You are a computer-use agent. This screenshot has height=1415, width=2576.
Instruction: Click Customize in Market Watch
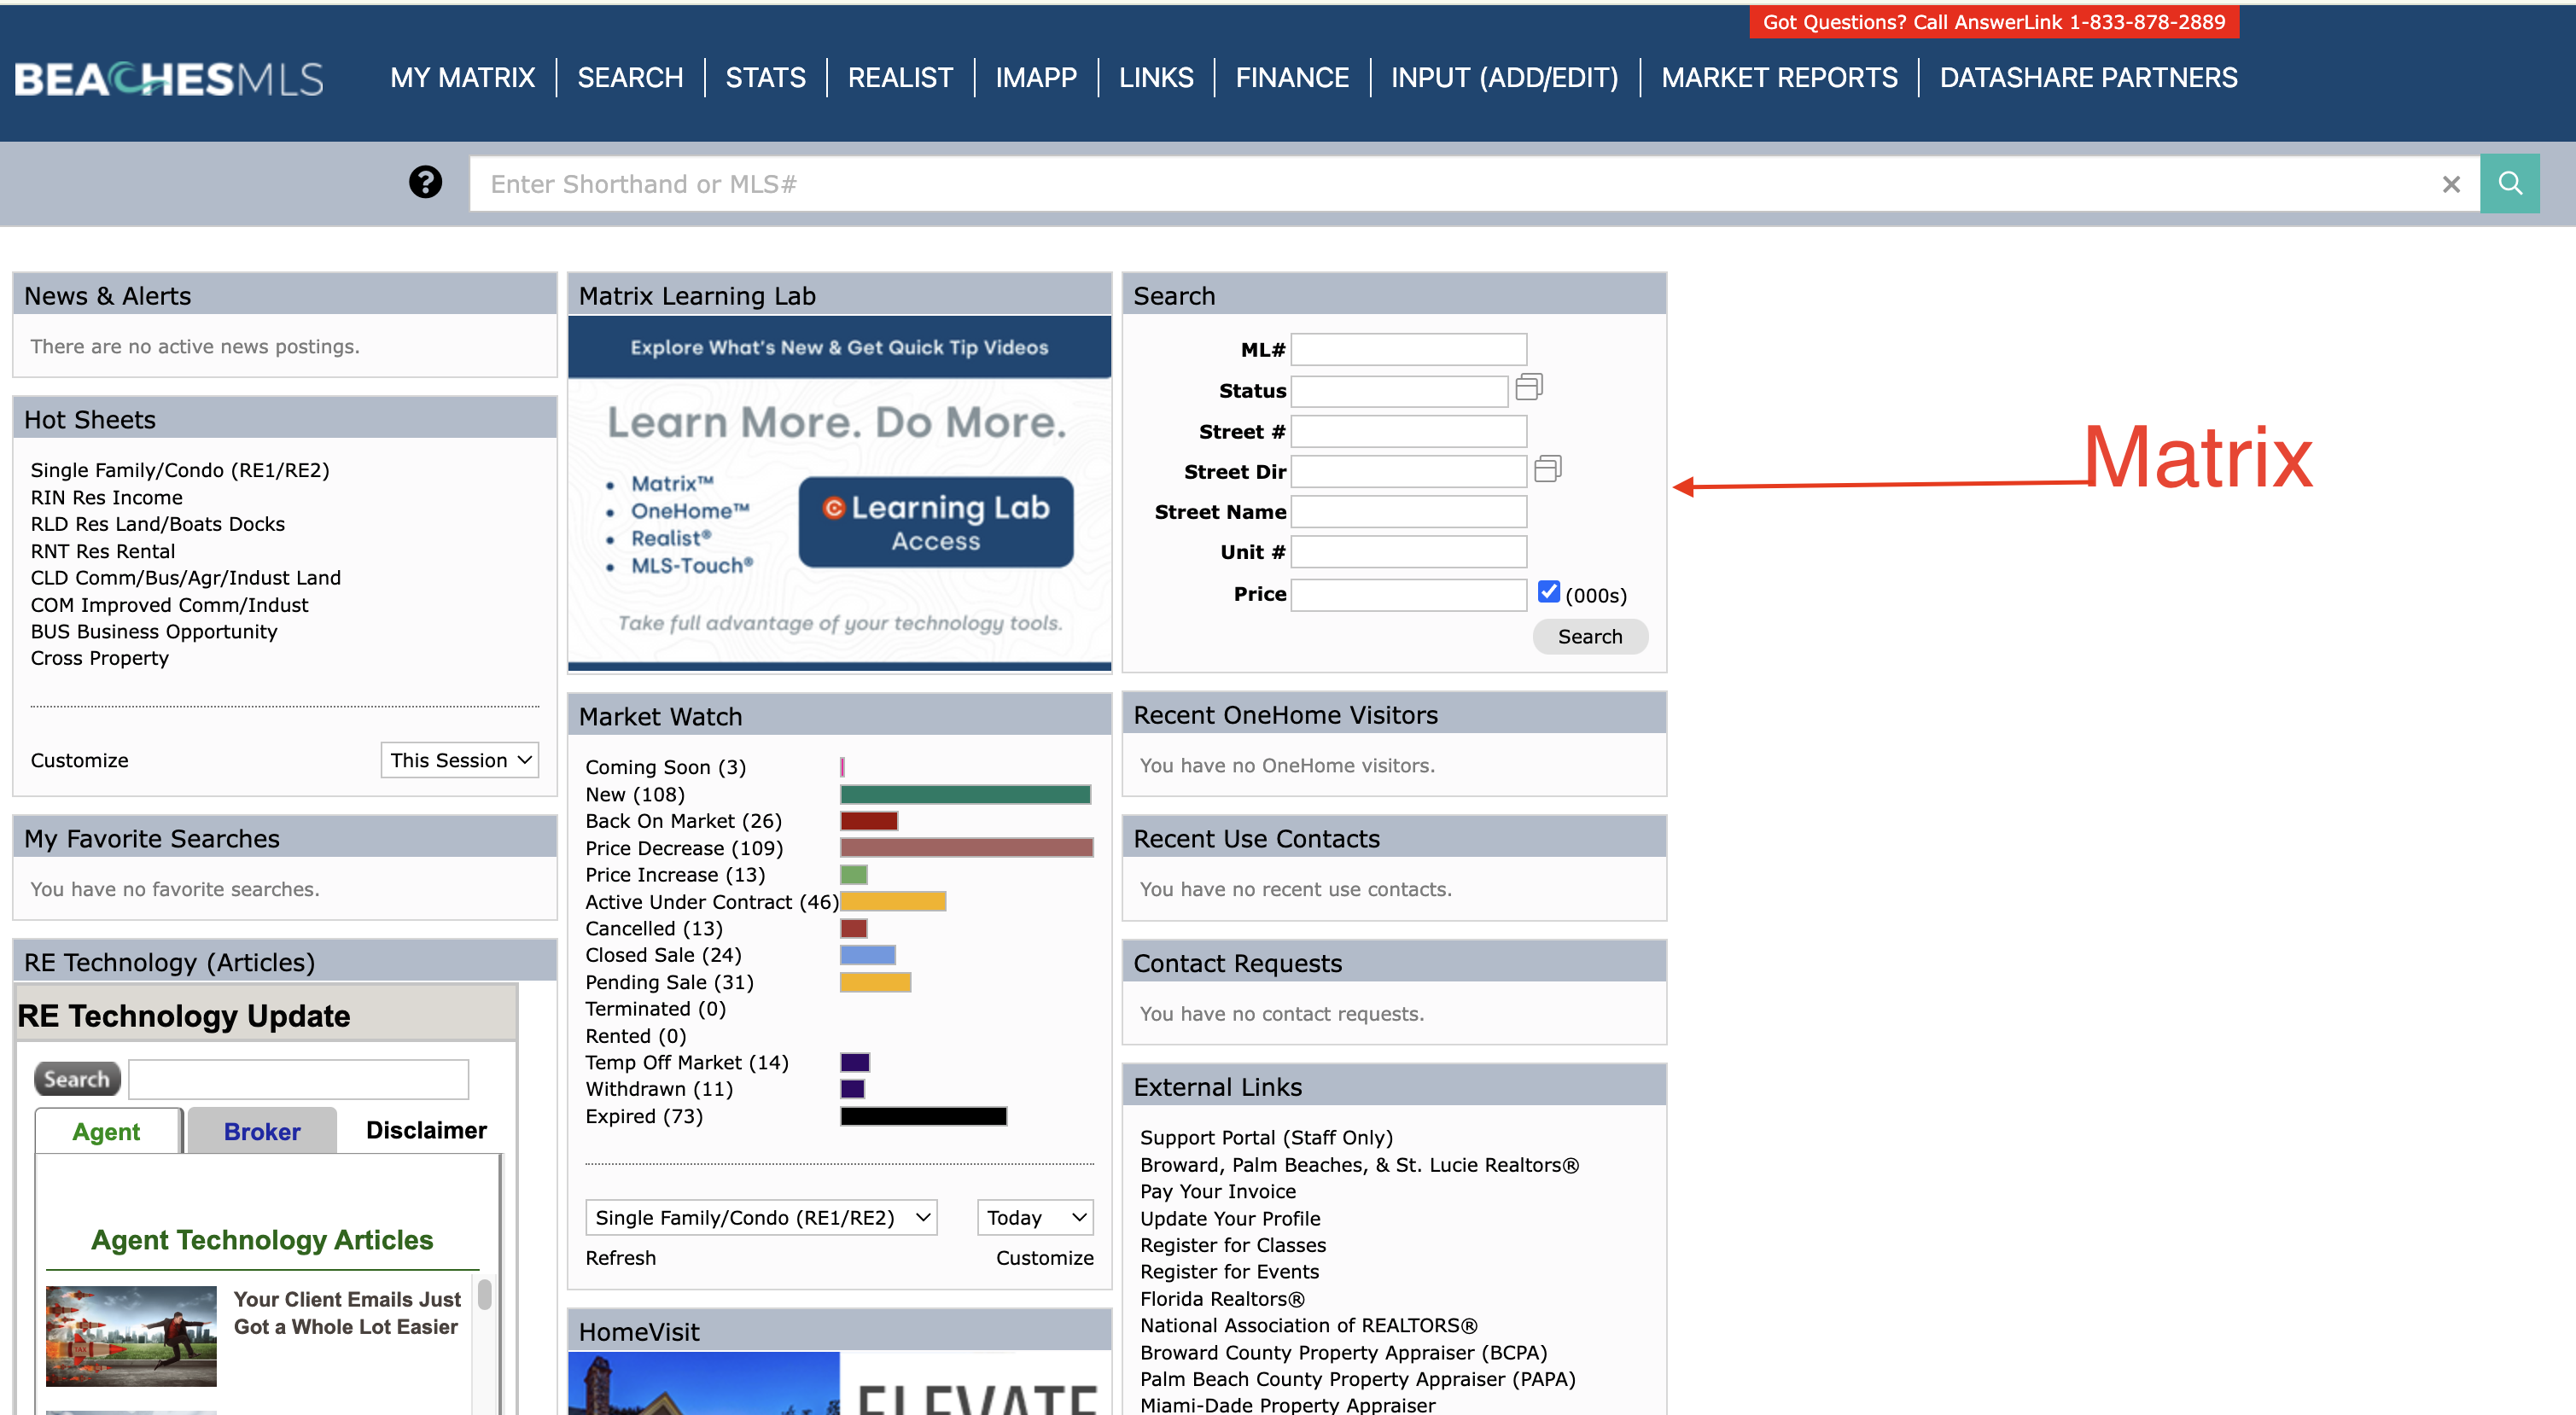(x=1045, y=1258)
